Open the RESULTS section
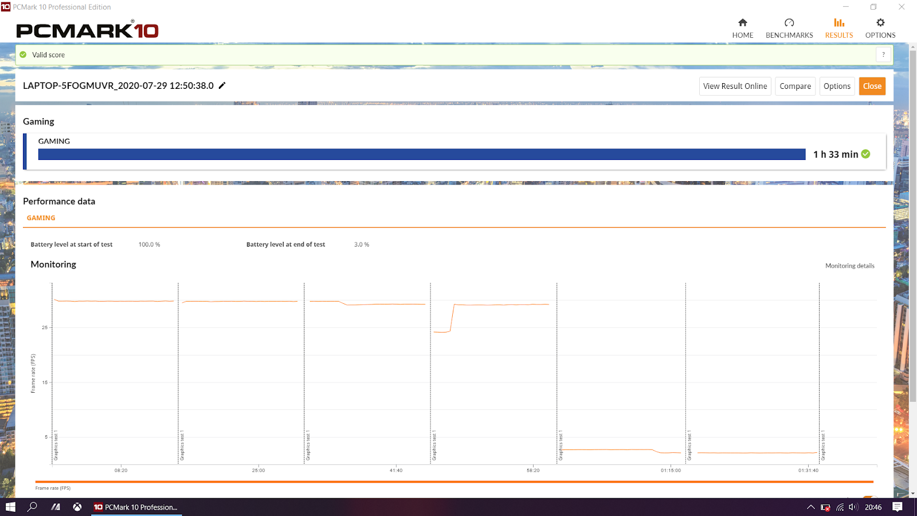The image size is (917, 516). [x=839, y=28]
